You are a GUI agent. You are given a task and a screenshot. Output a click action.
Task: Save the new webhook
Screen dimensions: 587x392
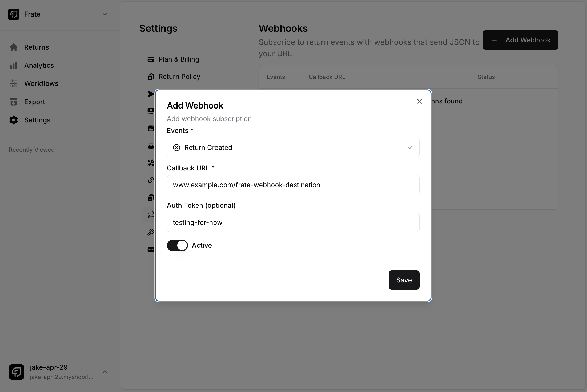tap(404, 280)
